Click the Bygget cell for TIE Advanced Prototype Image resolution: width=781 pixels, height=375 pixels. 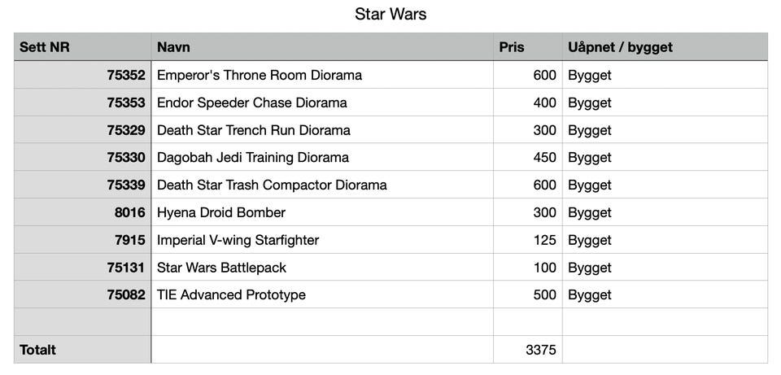click(x=664, y=294)
